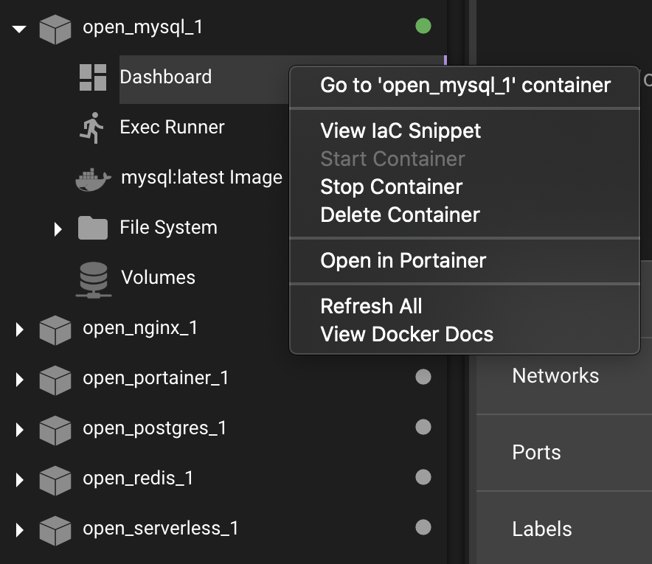The width and height of the screenshot is (652, 564).
Task: Expand the open_portainer_1 container
Action: 18,379
